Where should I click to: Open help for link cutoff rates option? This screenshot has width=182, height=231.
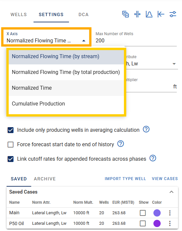click(x=153, y=158)
